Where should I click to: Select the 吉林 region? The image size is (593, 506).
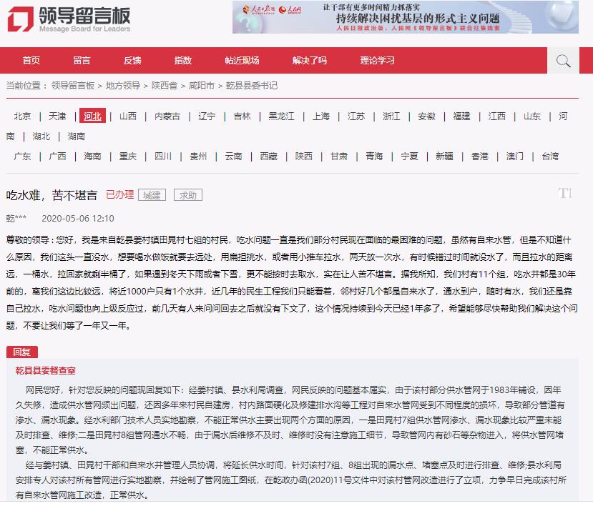pyautogui.click(x=242, y=116)
